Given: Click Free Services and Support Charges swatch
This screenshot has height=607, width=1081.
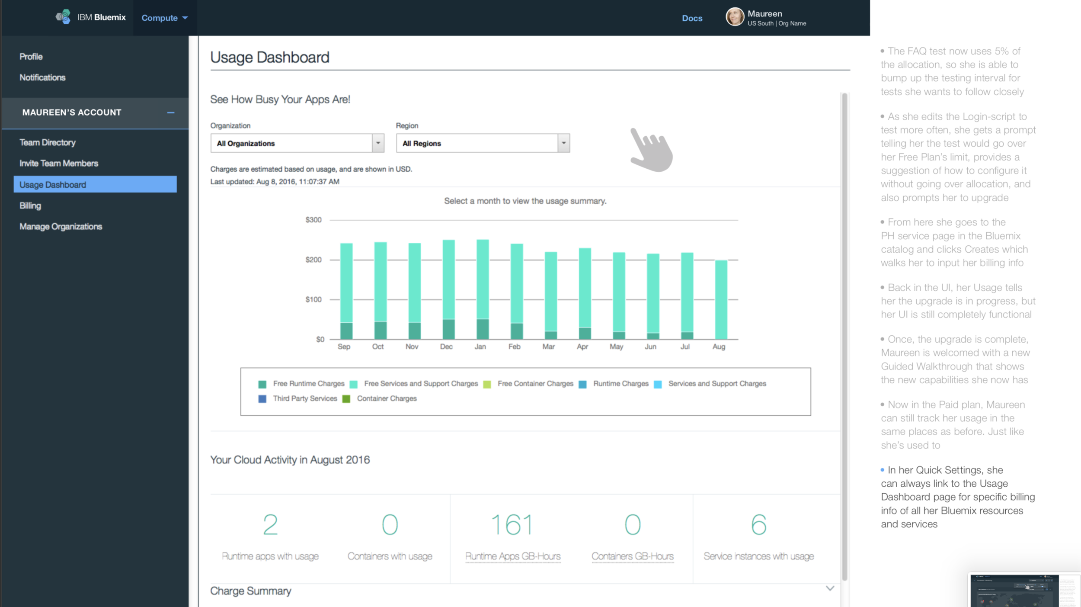Looking at the screenshot, I should tap(353, 384).
